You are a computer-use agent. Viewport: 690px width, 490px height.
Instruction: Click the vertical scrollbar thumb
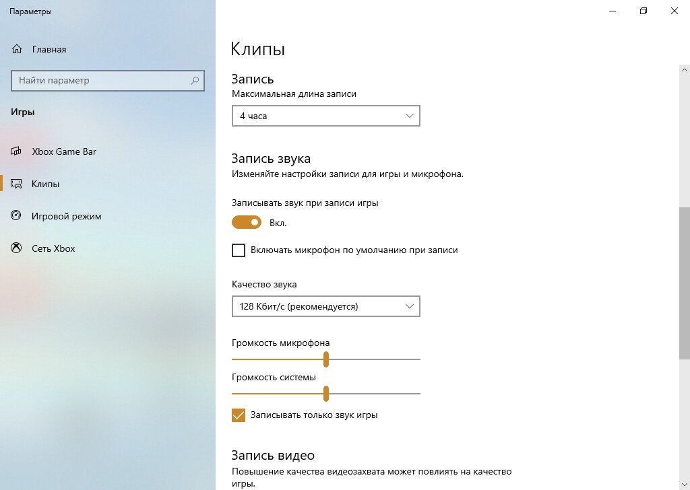click(x=685, y=283)
